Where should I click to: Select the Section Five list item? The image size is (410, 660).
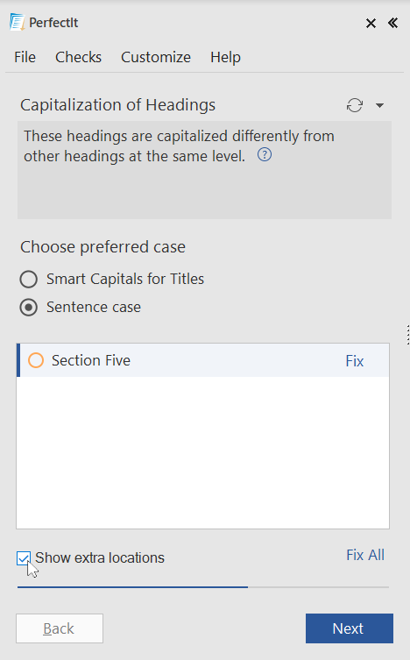click(202, 360)
